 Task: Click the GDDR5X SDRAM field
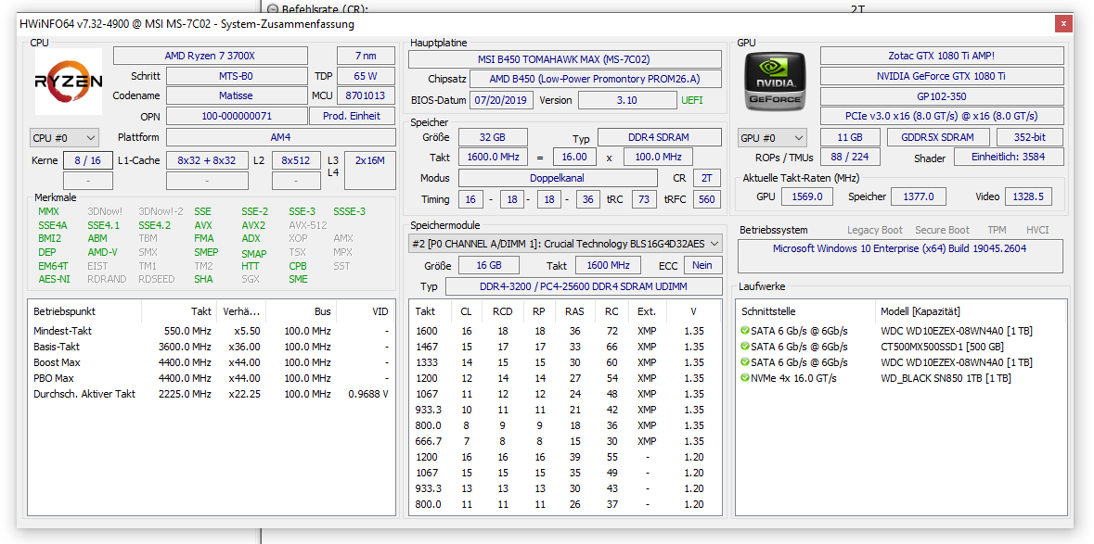[x=940, y=137]
